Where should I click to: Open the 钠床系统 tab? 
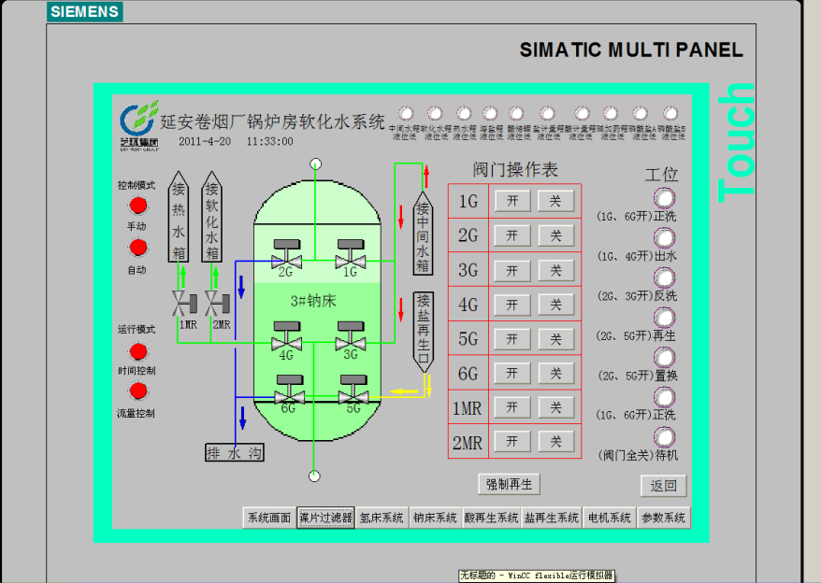pyautogui.click(x=435, y=518)
